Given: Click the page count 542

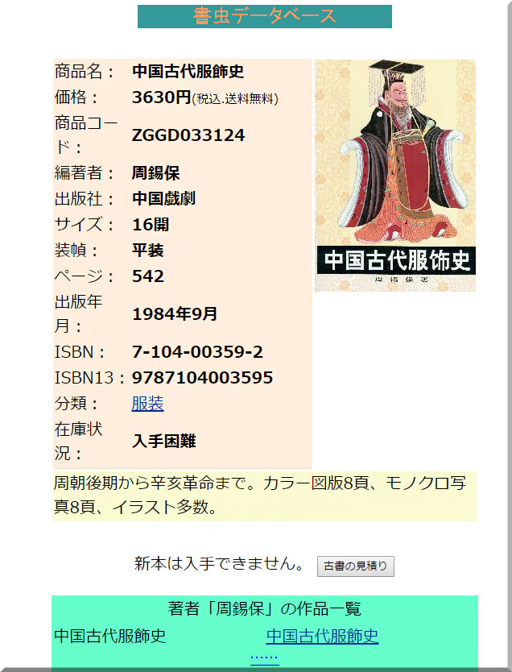Looking at the screenshot, I should click(148, 276).
